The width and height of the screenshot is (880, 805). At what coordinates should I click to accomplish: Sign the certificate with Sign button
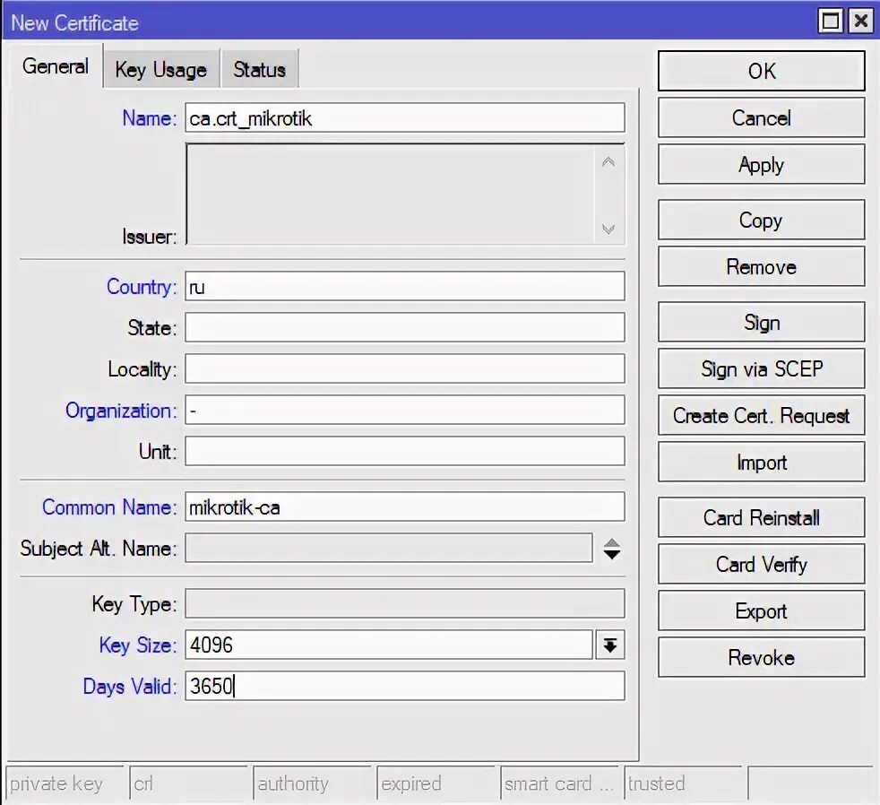coord(761,322)
